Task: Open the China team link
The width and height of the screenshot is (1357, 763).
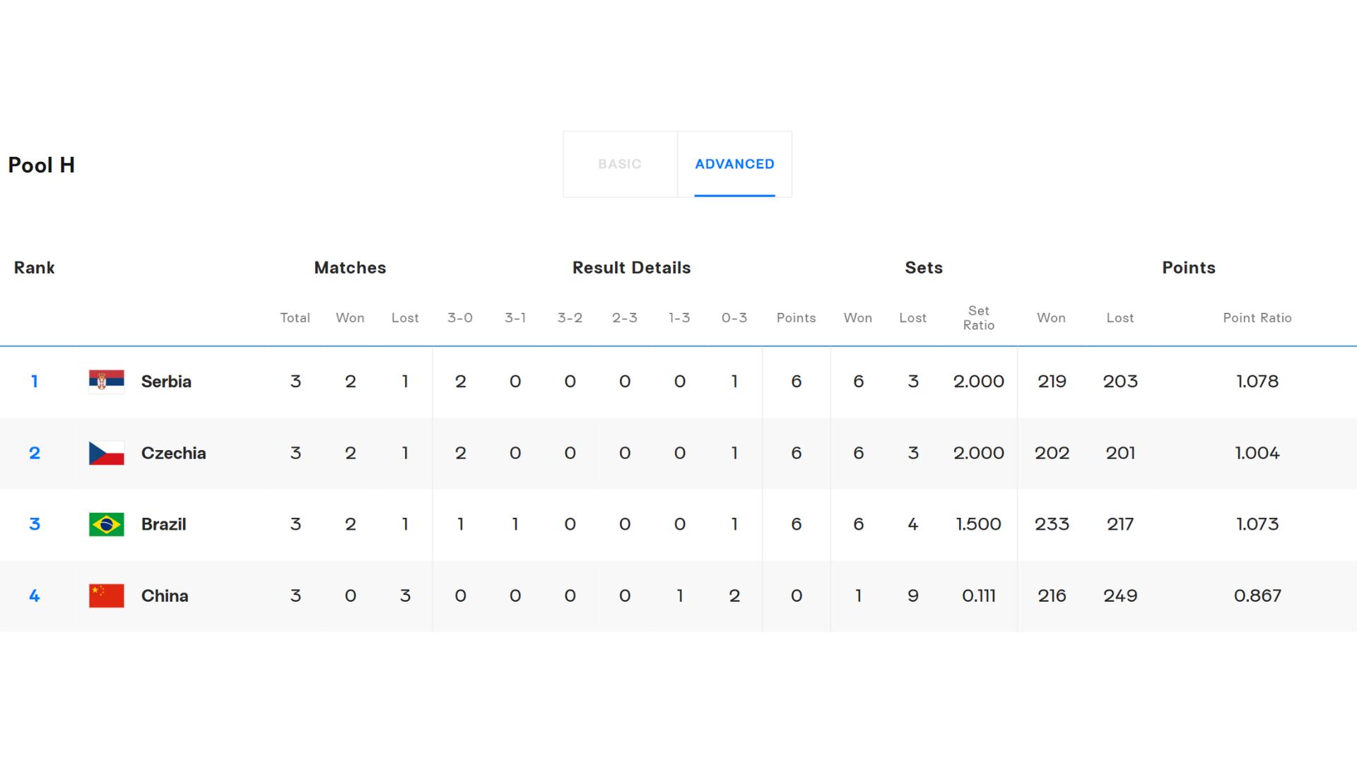Action: point(165,596)
